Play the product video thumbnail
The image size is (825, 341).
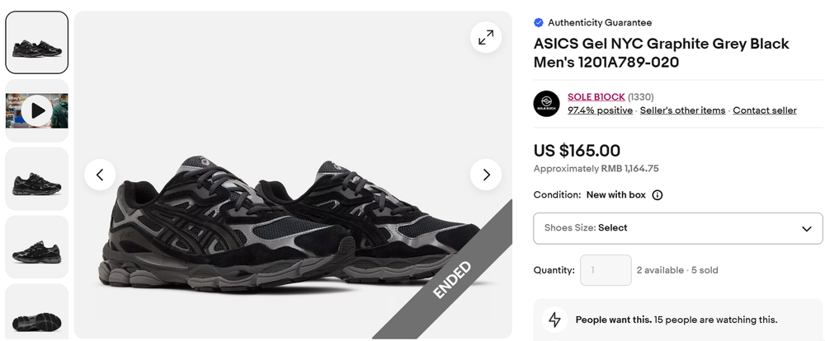click(37, 110)
